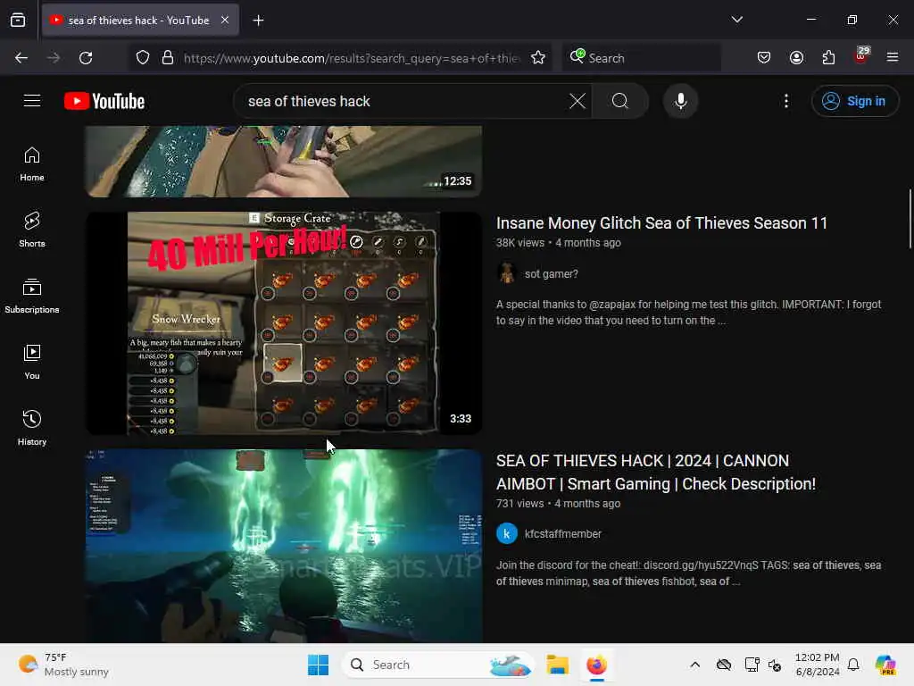Image resolution: width=914 pixels, height=686 pixels.
Task: Focus the browser address bar URL
Action: tap(352, 58)
